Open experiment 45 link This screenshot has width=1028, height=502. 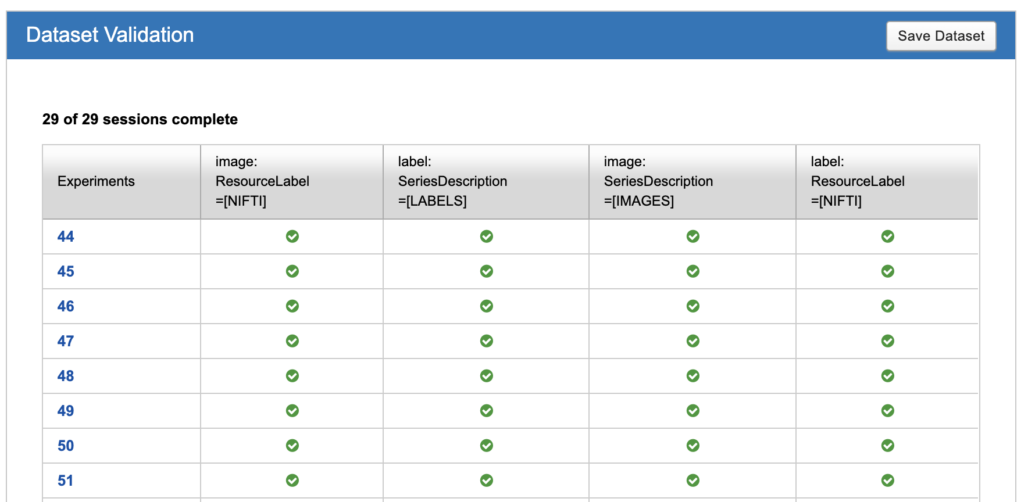pyautogui.click(x=66, y=271)
